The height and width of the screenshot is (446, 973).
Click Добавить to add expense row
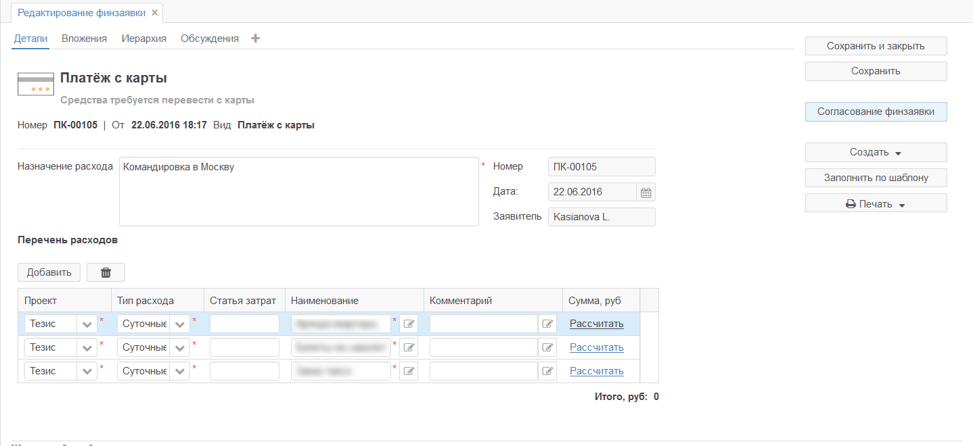[x=49, y=272]
